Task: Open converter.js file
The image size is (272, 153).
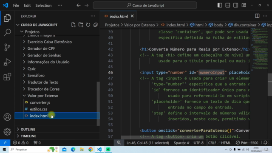Action: [x=40, y=102]
